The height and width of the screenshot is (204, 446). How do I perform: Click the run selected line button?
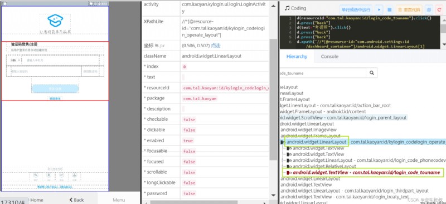click(356, 9)
